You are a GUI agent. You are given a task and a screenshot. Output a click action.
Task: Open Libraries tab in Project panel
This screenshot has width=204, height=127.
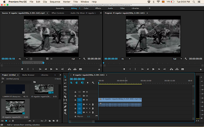45,75
